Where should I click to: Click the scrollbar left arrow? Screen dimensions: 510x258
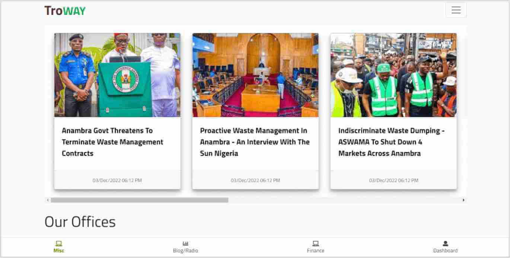(x=48, y=200)
